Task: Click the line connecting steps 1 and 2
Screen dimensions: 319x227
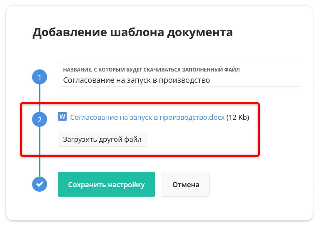Action: (40, 98)
